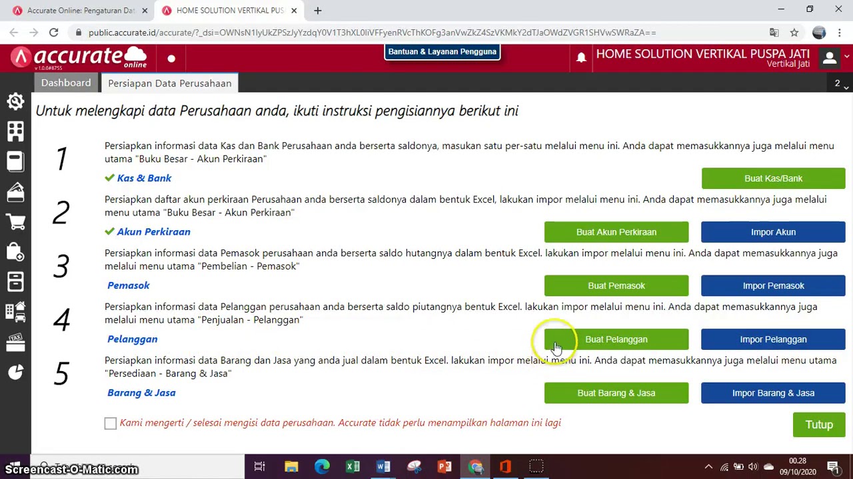The width and height of the screenshot is (853, 479).
Task: Bookmark this page with the star icon
Action: coord(794,32)
